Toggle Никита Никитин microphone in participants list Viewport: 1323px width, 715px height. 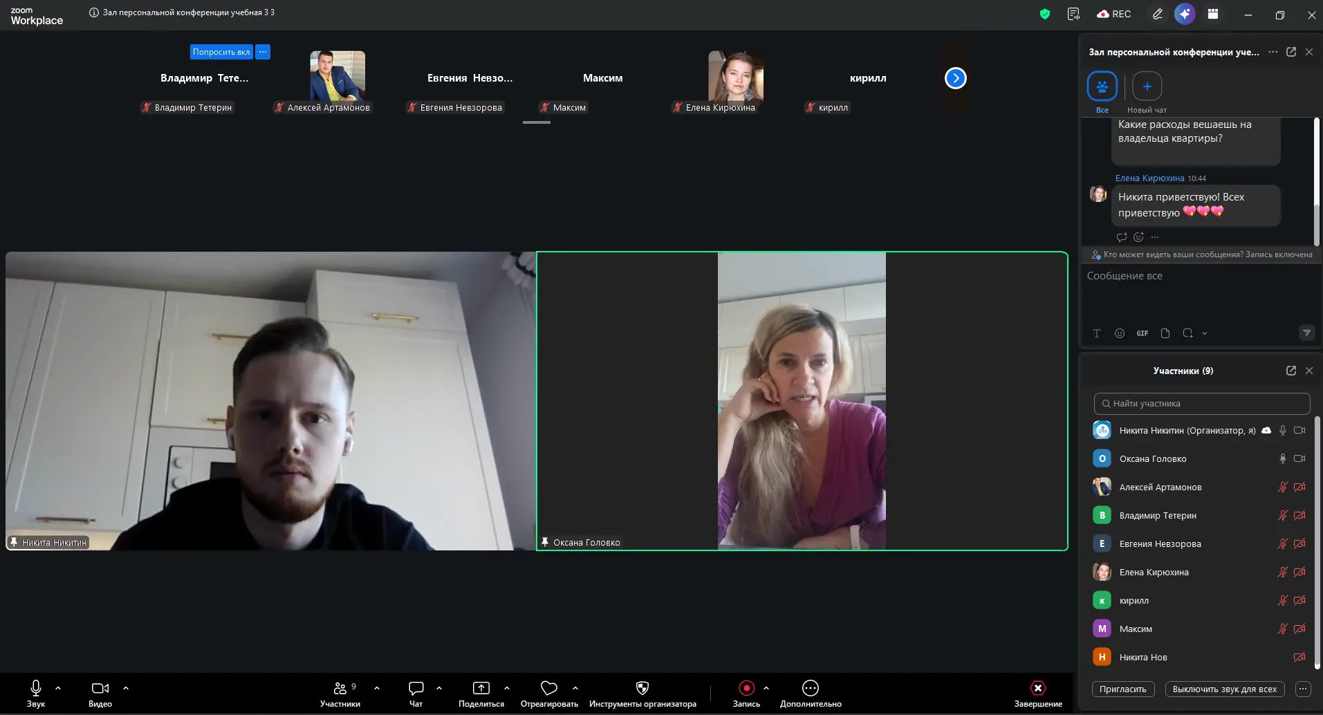point(1283,430)
